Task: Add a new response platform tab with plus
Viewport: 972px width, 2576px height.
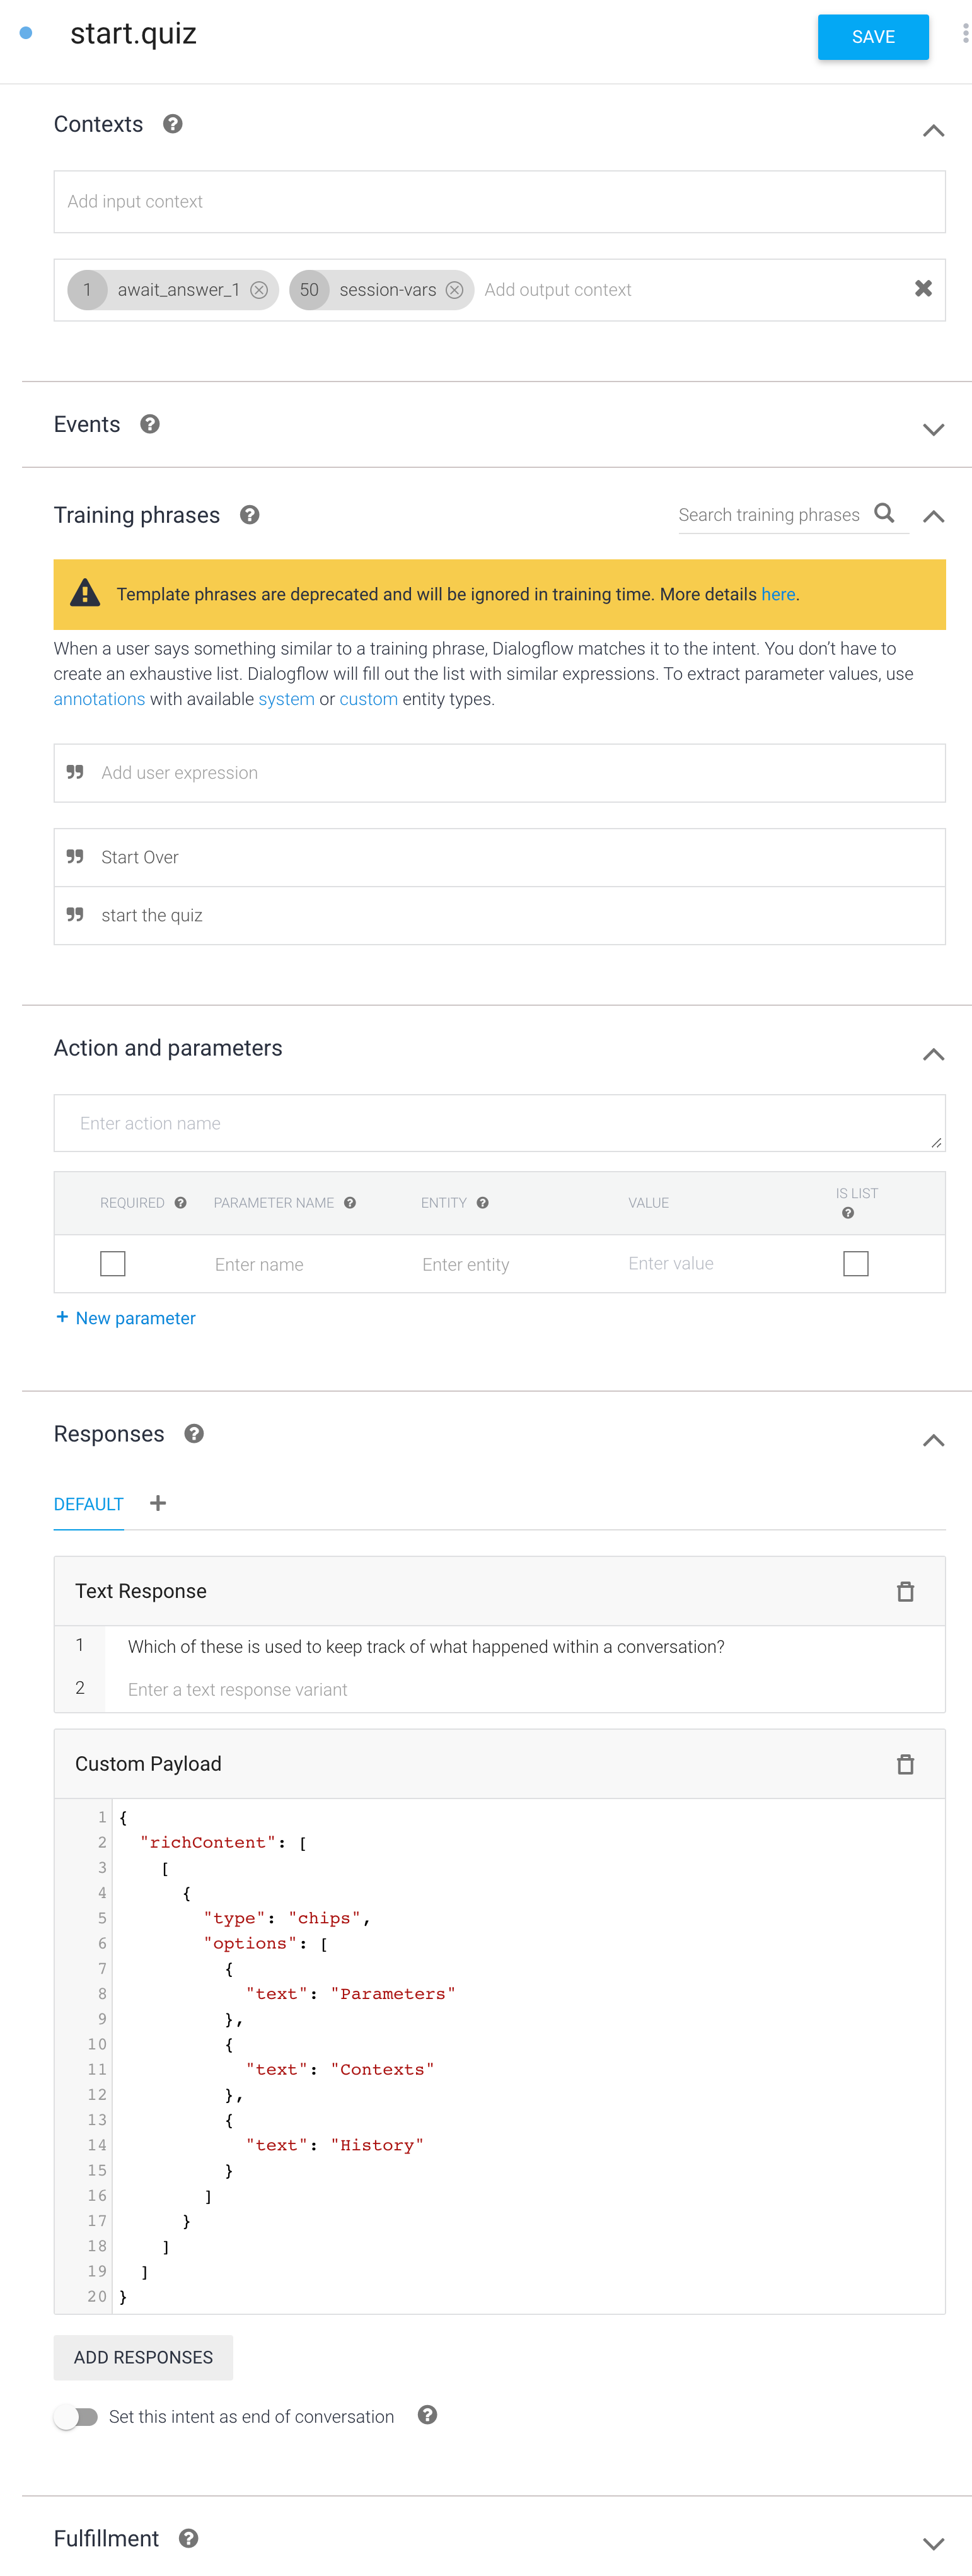Action: (x=158, y=1503)
